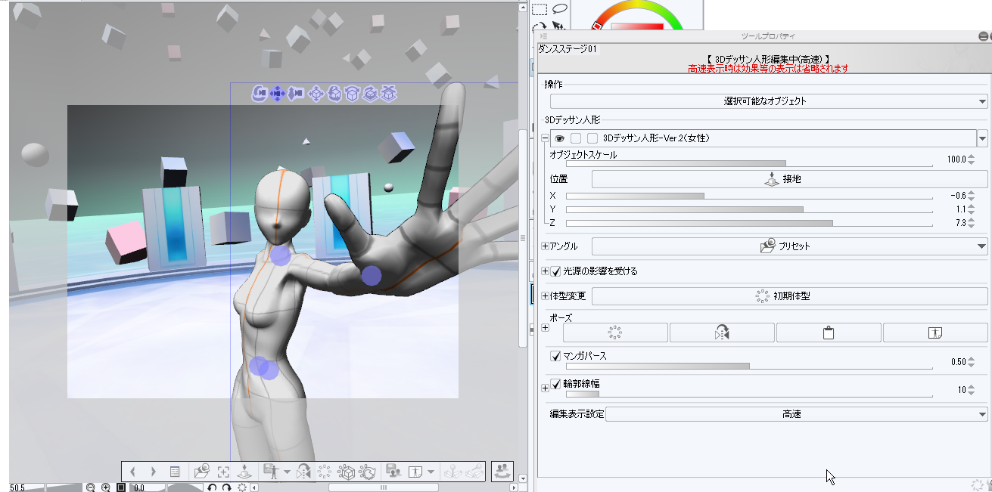Click flip pose button under ポーズ
Image resolution: width=992 pixels, height=492 pixels.
[722, 333]
